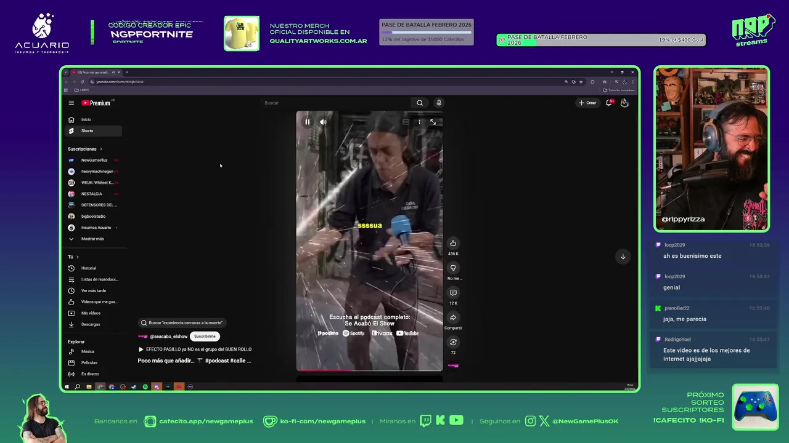Viewport: 789px width, 443px height.
Task: Open the three-dot more options on video
Action: click(419, 122)
